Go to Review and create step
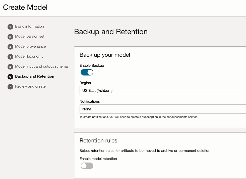Viewport: 246px width, 179px height. [30, 86]
